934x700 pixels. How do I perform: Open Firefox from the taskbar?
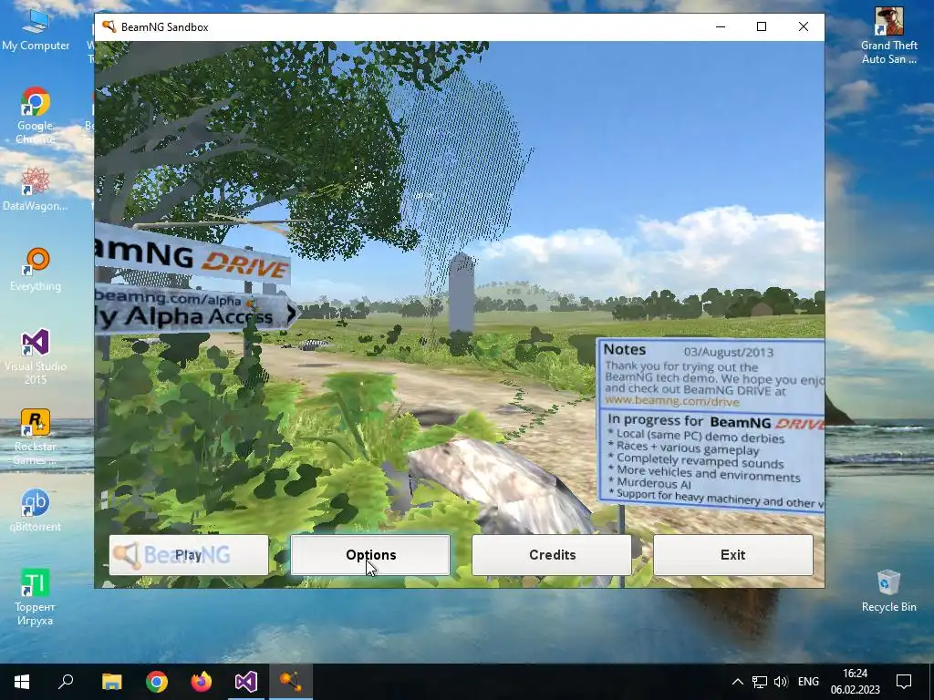[x=202, y=682]
